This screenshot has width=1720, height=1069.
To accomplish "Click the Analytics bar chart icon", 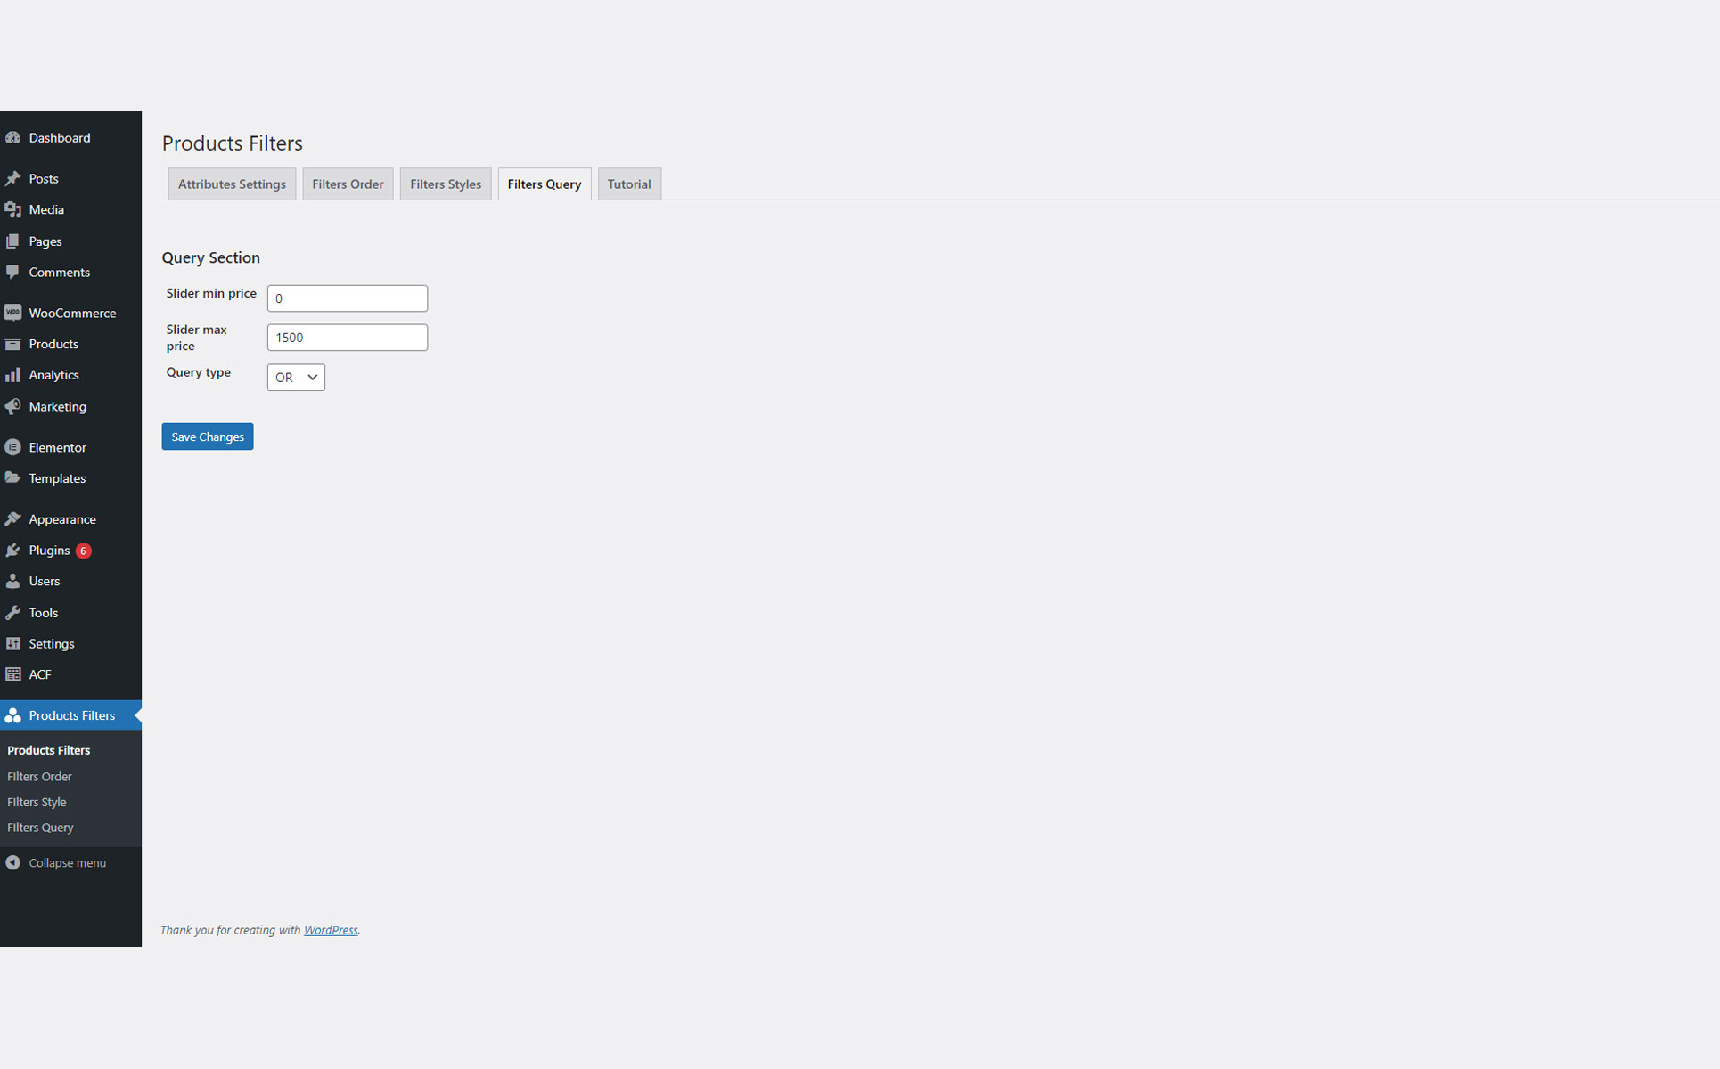I will (12, 375).
